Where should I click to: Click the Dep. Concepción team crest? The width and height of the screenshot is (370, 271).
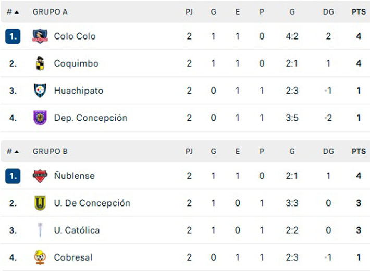[40, 118]
